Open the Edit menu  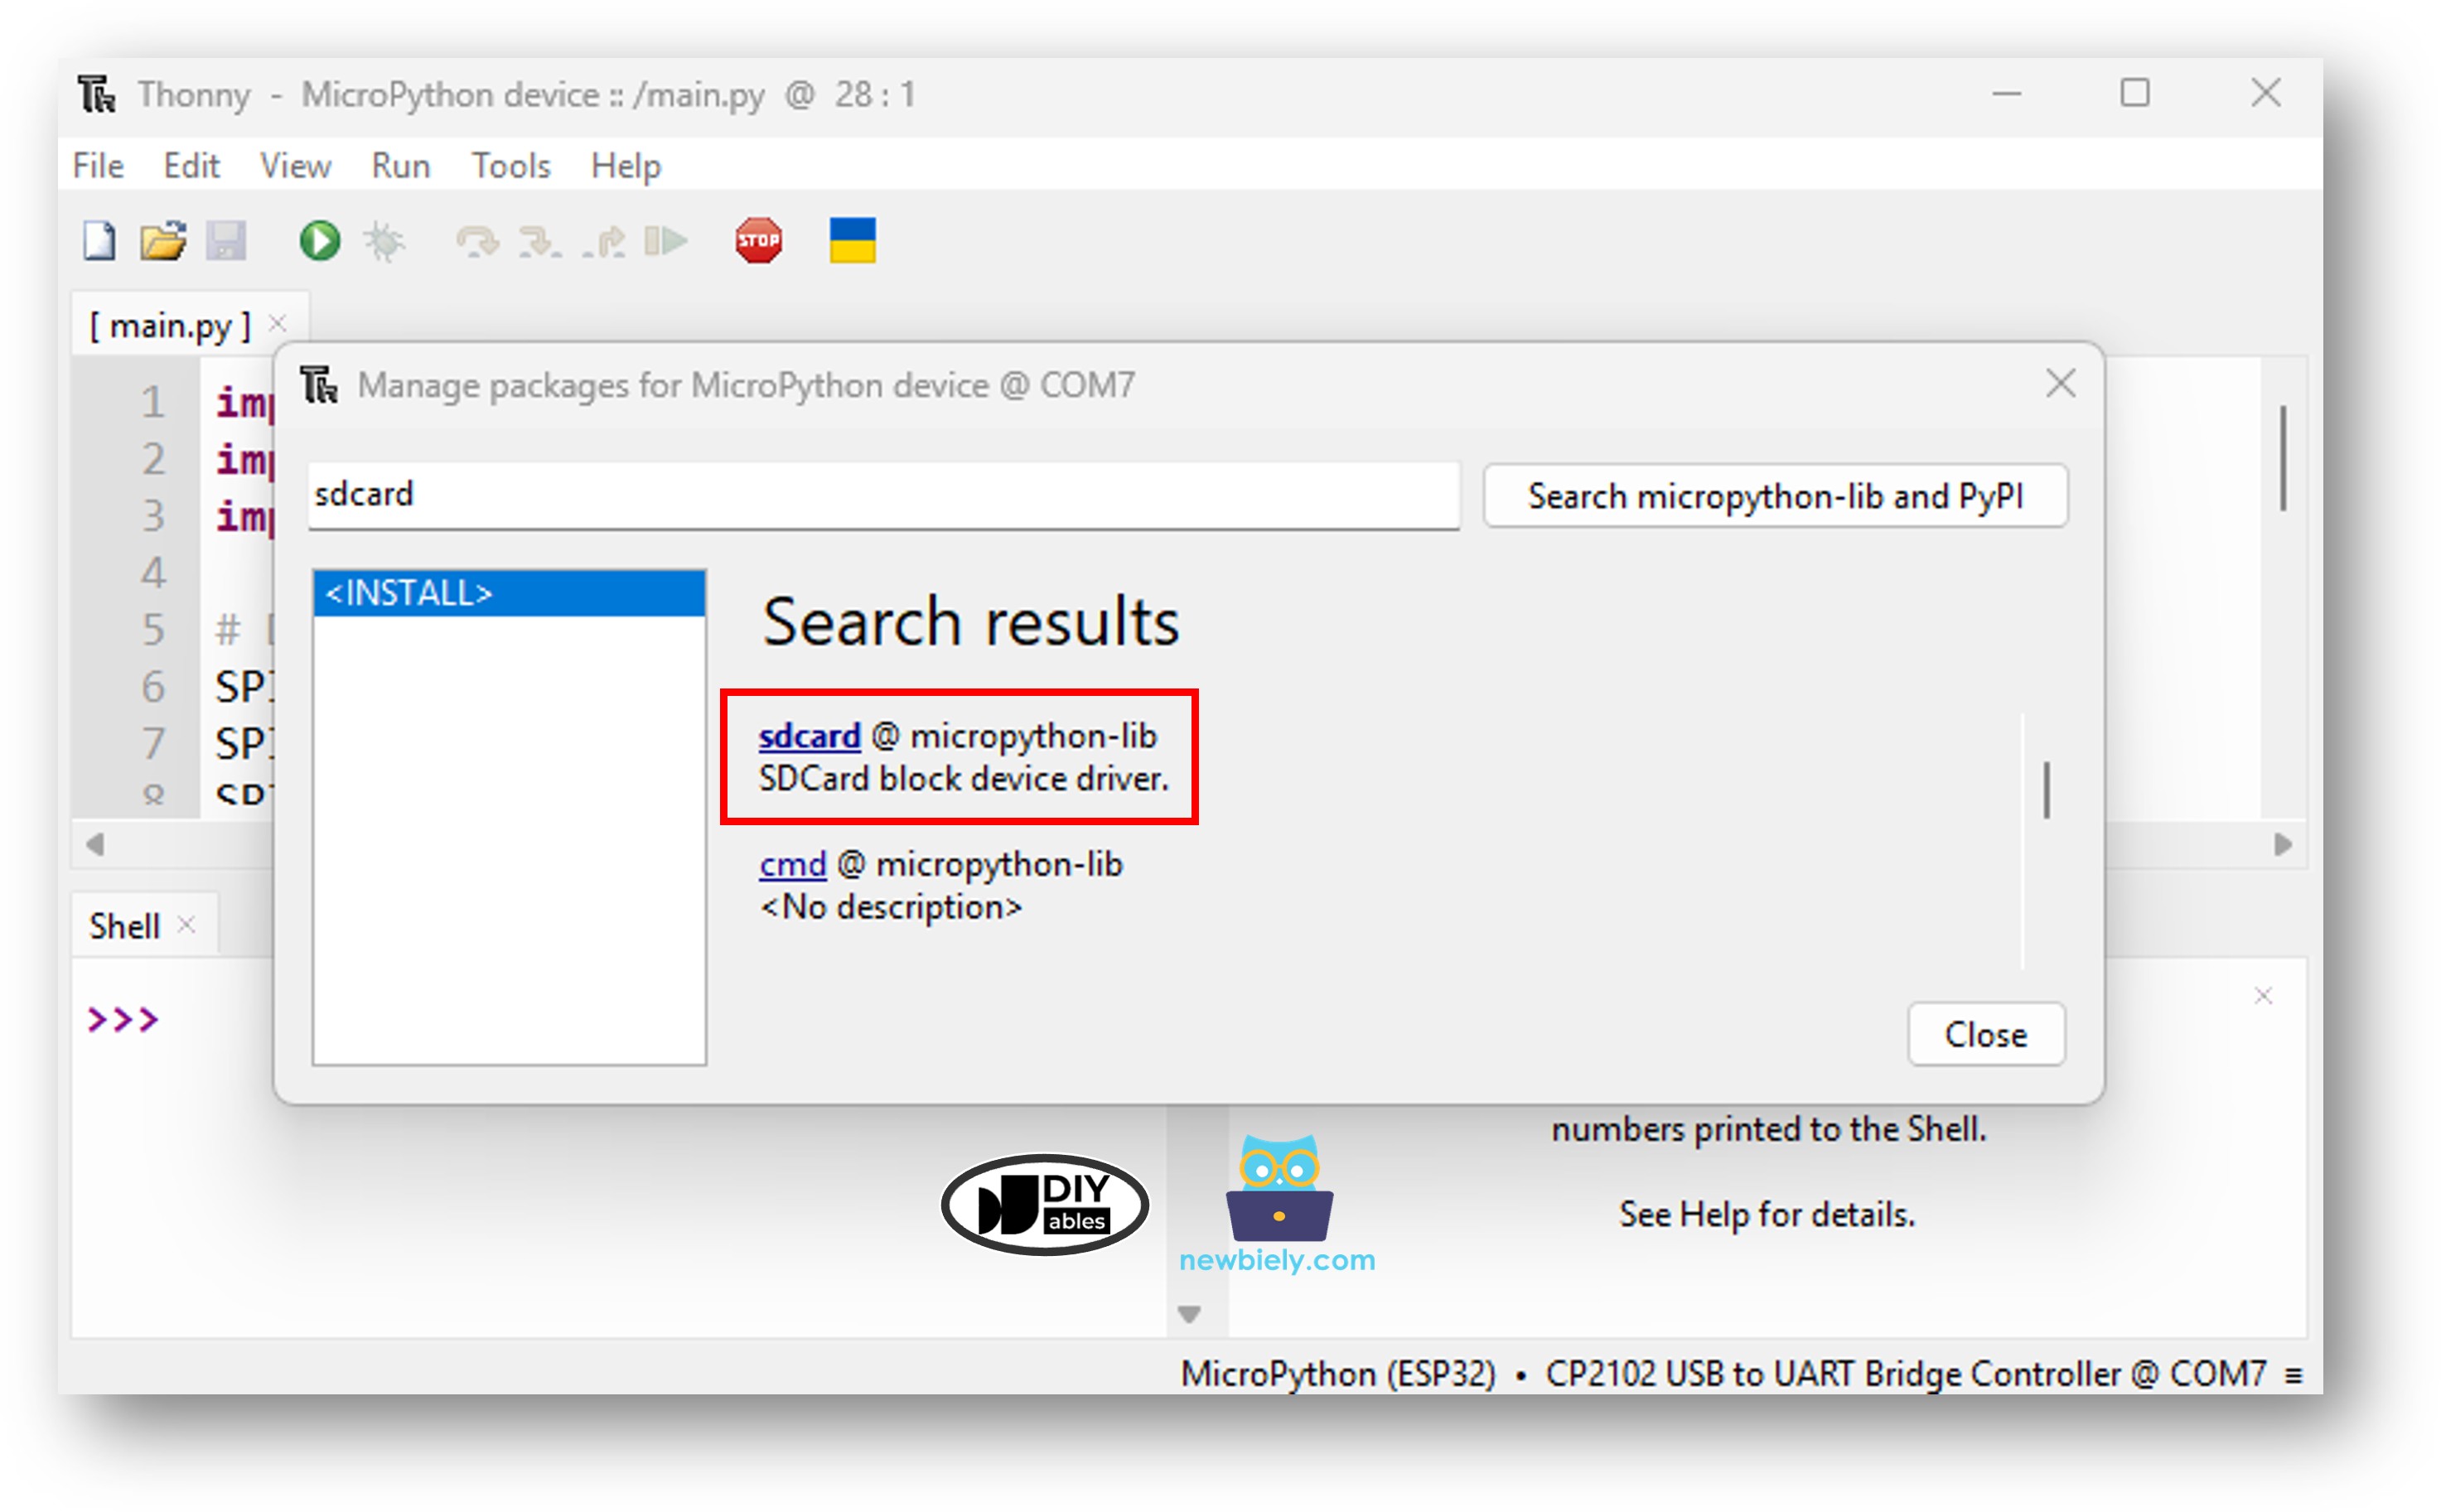(191, 166)
